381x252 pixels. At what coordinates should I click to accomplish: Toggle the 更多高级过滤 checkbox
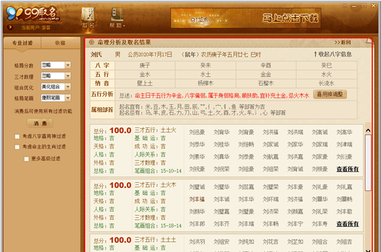pos(26,159)
